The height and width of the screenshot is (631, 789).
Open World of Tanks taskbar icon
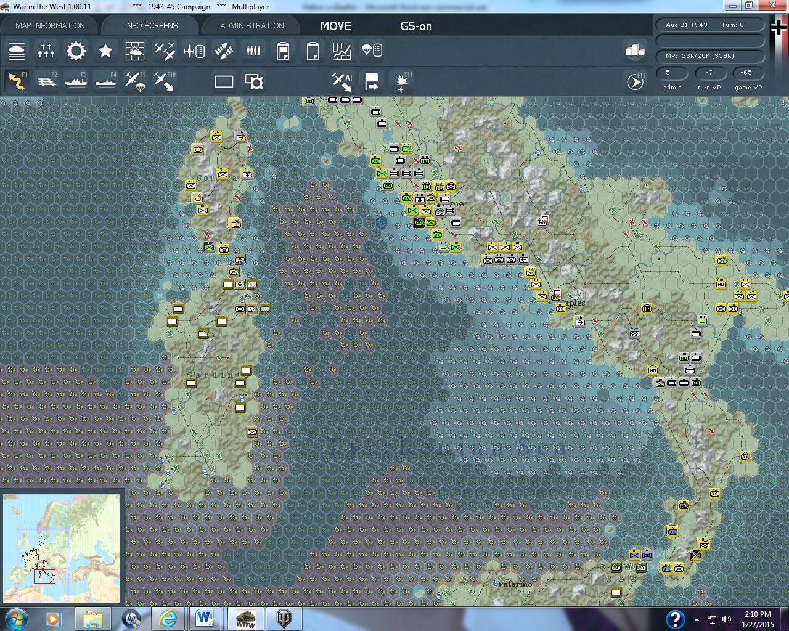[284, 619]
